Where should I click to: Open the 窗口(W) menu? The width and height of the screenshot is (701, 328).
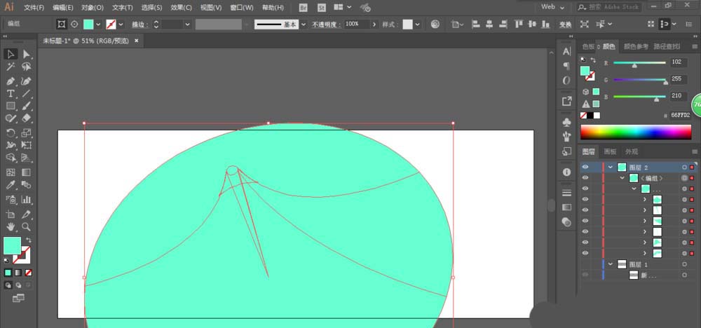pos(241,8)
